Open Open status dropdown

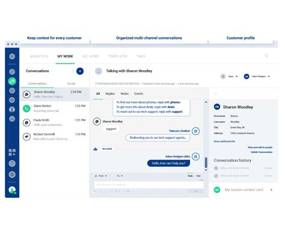point(233,76)
